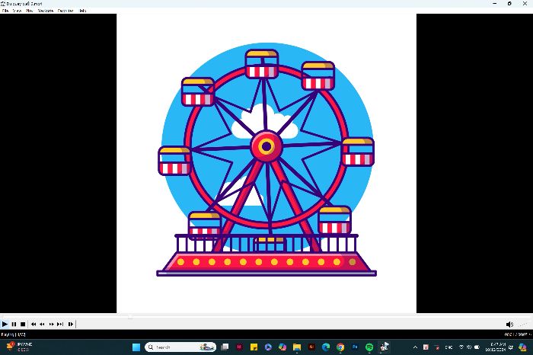Screen dimensions: 533x355
Task: Open the Help menu
Action: click(x=82, y=11)
